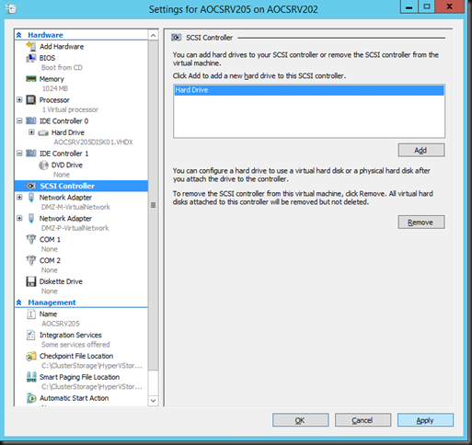Select the Memory entry
Screen dimensions: 472x445
[x=52, y=79]
